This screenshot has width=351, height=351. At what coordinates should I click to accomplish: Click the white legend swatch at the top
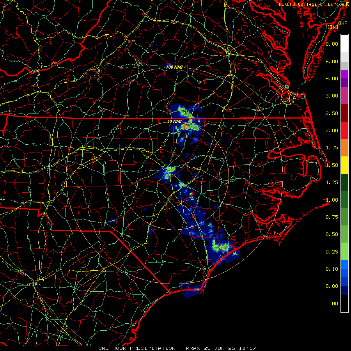pos(344,44)
